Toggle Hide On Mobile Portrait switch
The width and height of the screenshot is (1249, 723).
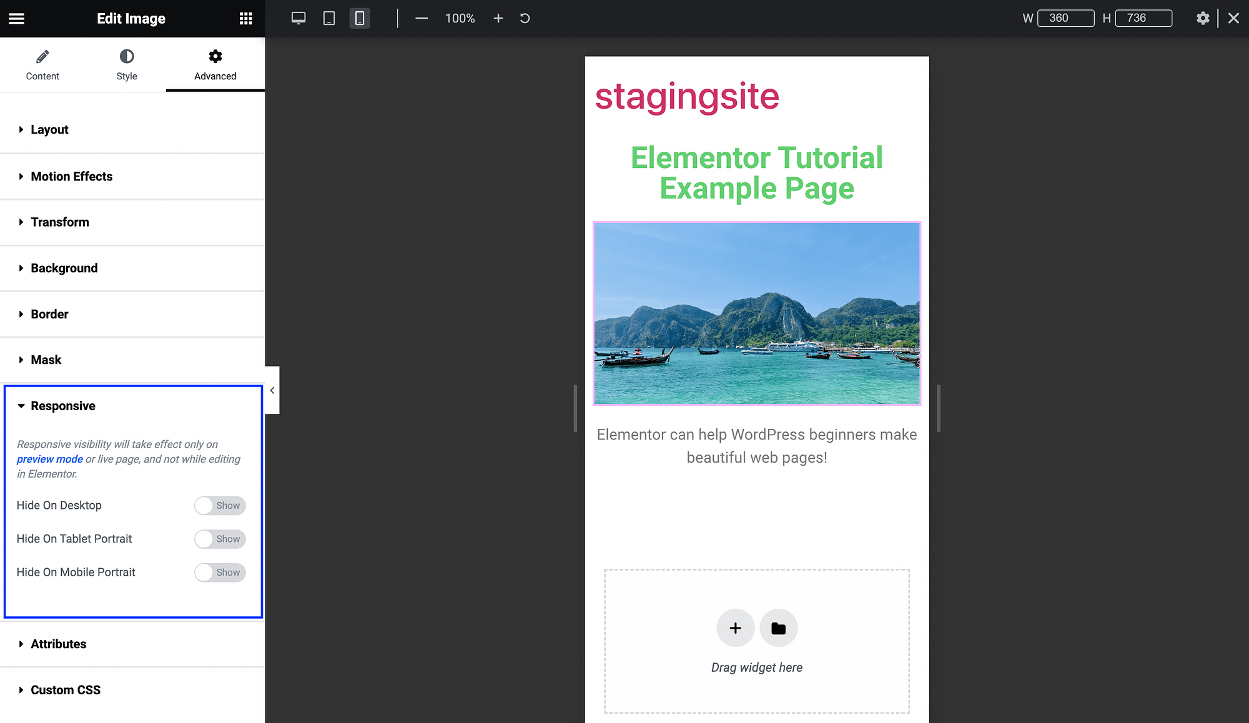click(218, 573)
